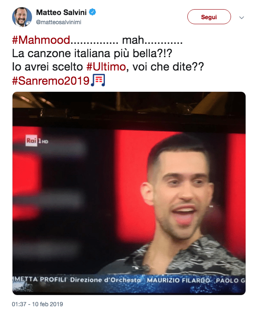
Task: Click the PROFILI text in broadcast ticker
Action: (x=53, y=280)
